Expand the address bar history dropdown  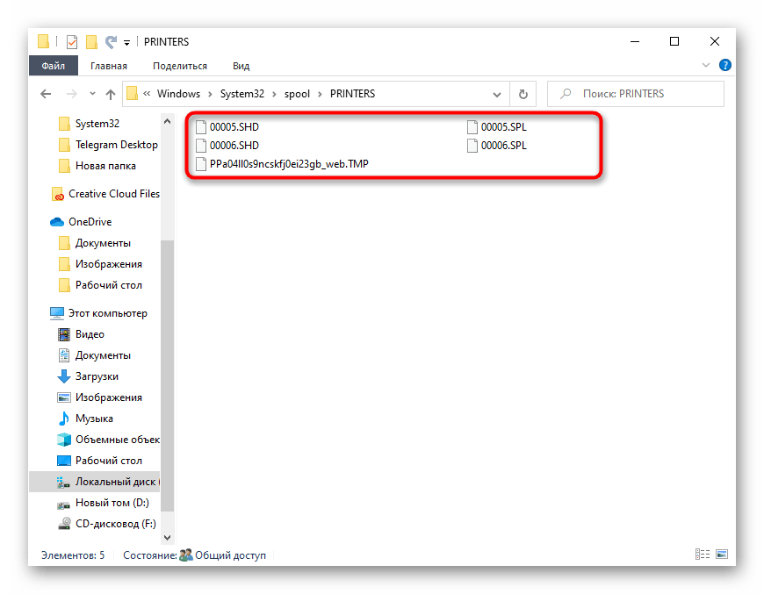coord(498,94)
